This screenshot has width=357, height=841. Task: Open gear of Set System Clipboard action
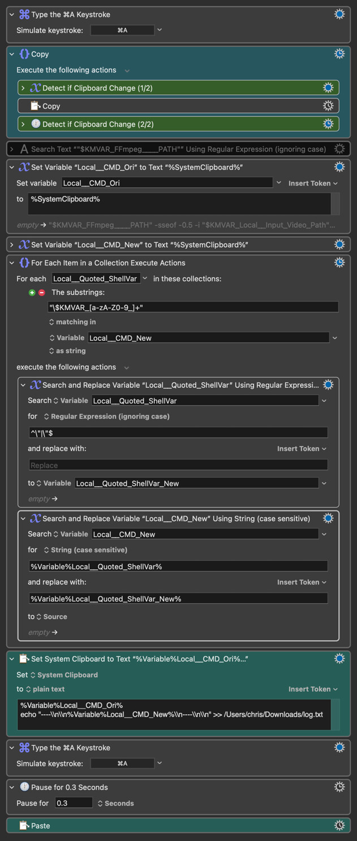point(339,659)
